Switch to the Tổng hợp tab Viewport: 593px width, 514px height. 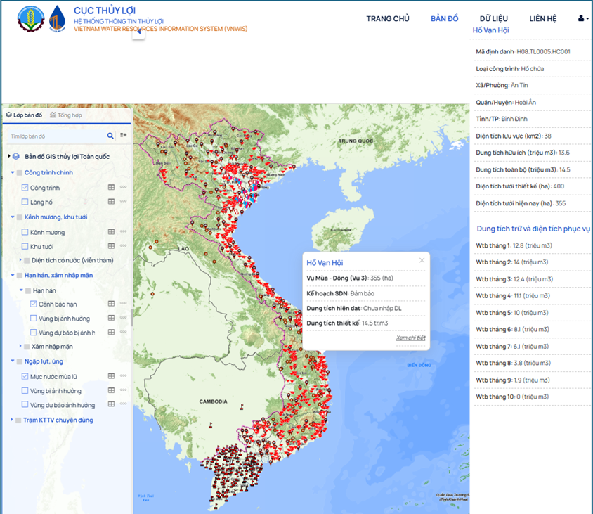point(66,115)
